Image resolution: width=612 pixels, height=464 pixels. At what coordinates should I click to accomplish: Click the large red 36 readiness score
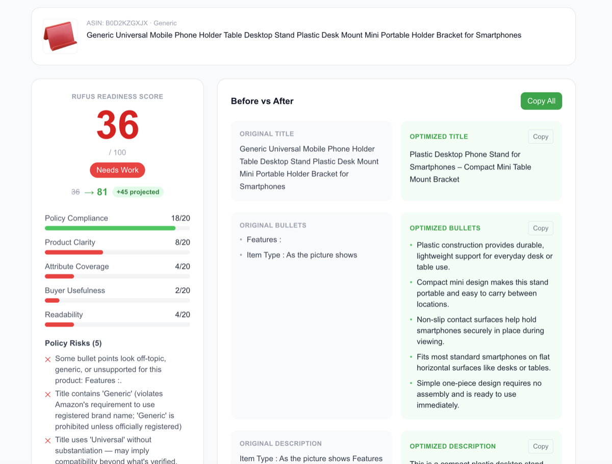[117, 125]
